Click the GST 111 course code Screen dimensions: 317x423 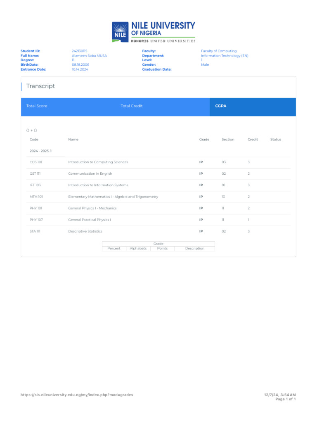coord(35,174)
